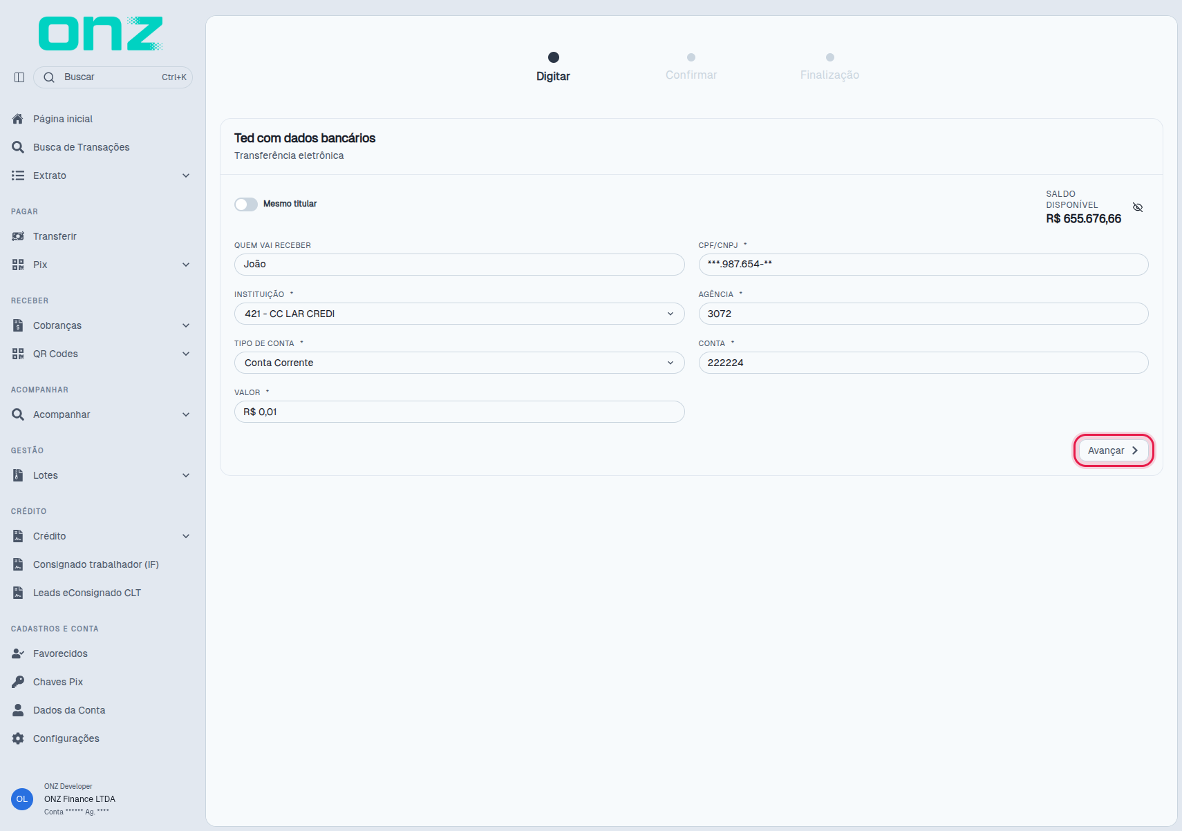
Task: Click the search magnifier icon in Buscar
Action: [49, 77]
